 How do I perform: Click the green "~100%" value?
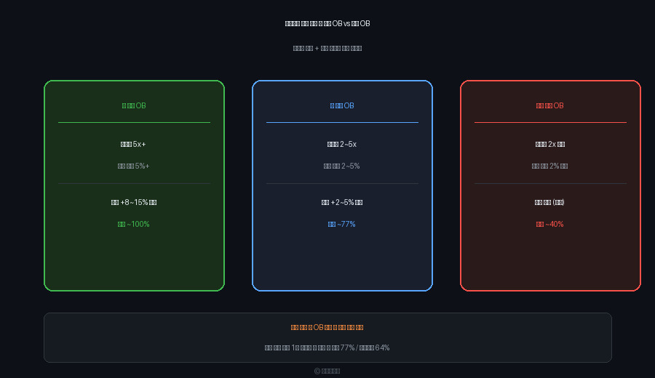pyautogui.click(x=133, y=224)
